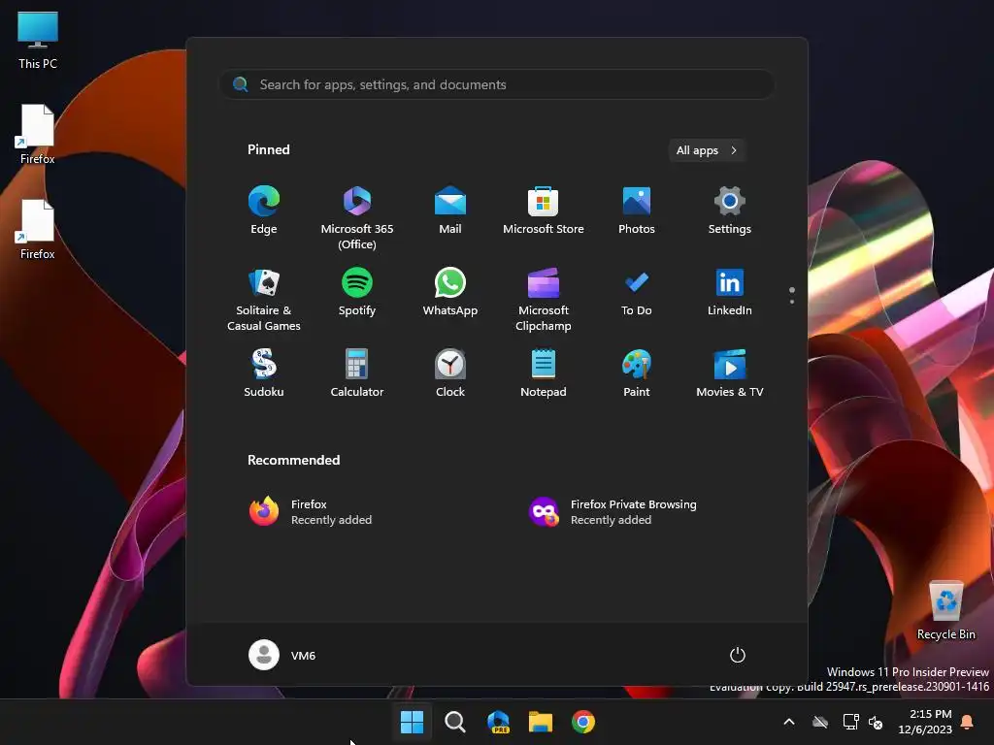Viewport: 994px width, 745px height.
Task: Select This PC desktop icon
Action: click(38, 39)
